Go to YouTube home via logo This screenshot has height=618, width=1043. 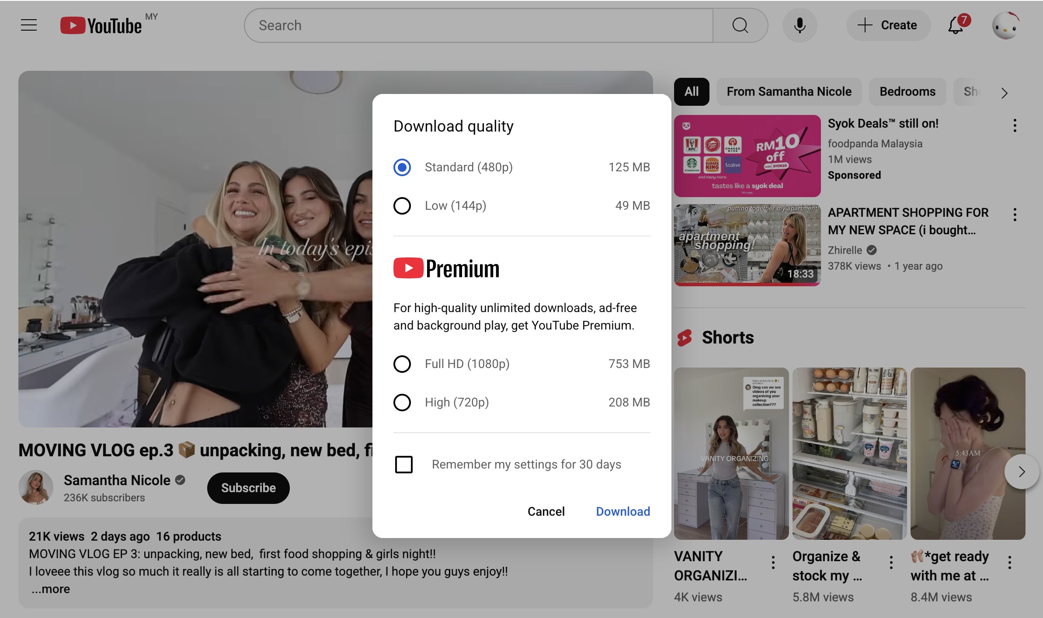101,25
